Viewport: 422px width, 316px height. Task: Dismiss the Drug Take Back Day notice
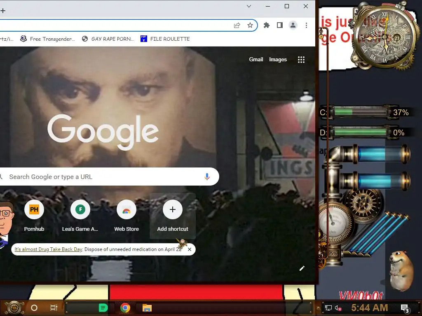[190, 249]
